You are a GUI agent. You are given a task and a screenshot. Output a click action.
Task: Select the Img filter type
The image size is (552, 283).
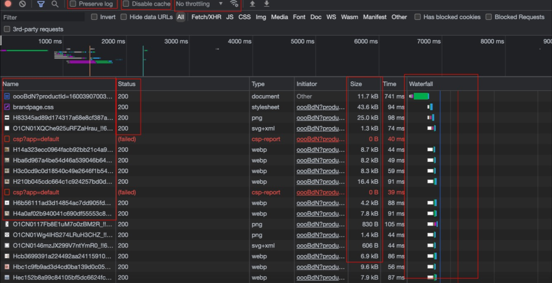tap(261, 17)
